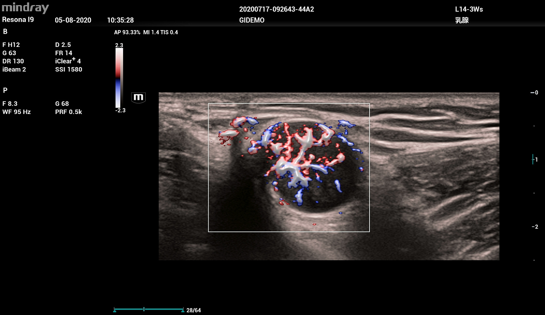Click the 28/64 frame counter
The image size is (545, 315).
[x=193, y=310]
